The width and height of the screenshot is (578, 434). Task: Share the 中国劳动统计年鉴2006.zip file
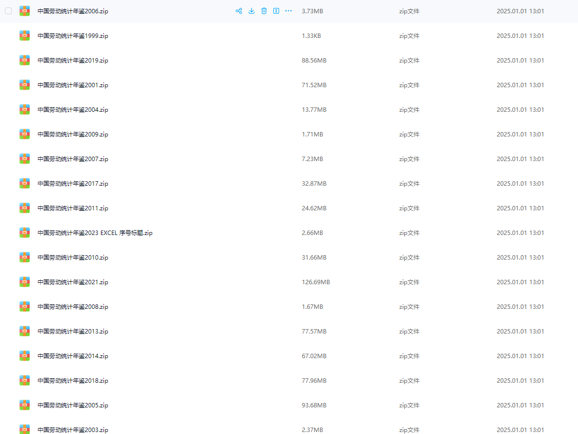pyautogui.click(x=239, y=11)
